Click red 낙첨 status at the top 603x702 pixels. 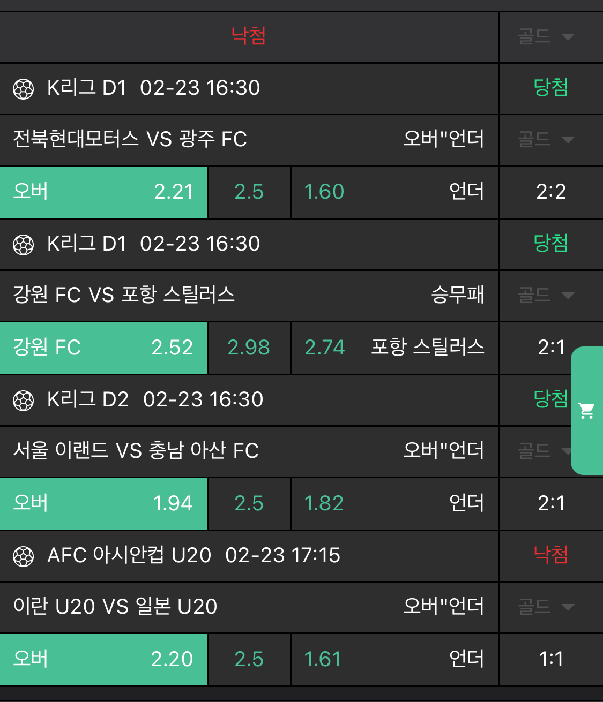(248, 36)
